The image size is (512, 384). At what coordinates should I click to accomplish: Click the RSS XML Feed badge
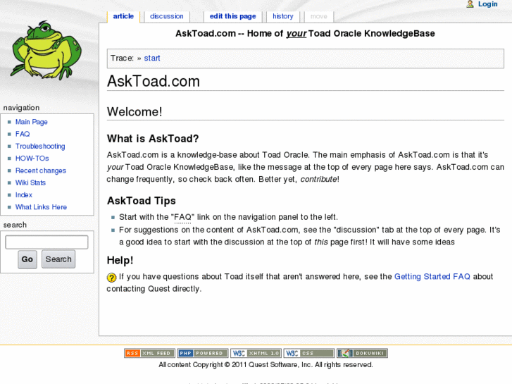click(x=149, y=353)
